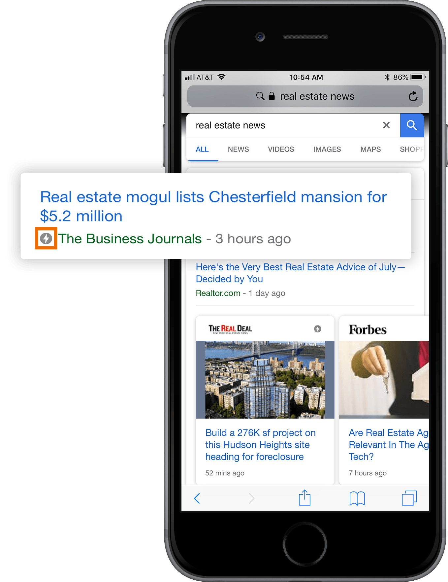The width and height of the screenshot is (448, 582).
Task: Open the Safari tabs overview icon
Action: pyautogui.click(x=409, y=498)
